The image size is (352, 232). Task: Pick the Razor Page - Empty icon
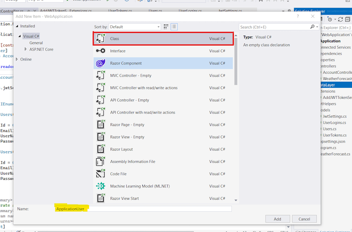101,125
